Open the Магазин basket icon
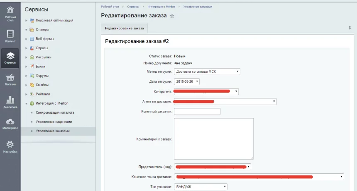 [10, 79]
